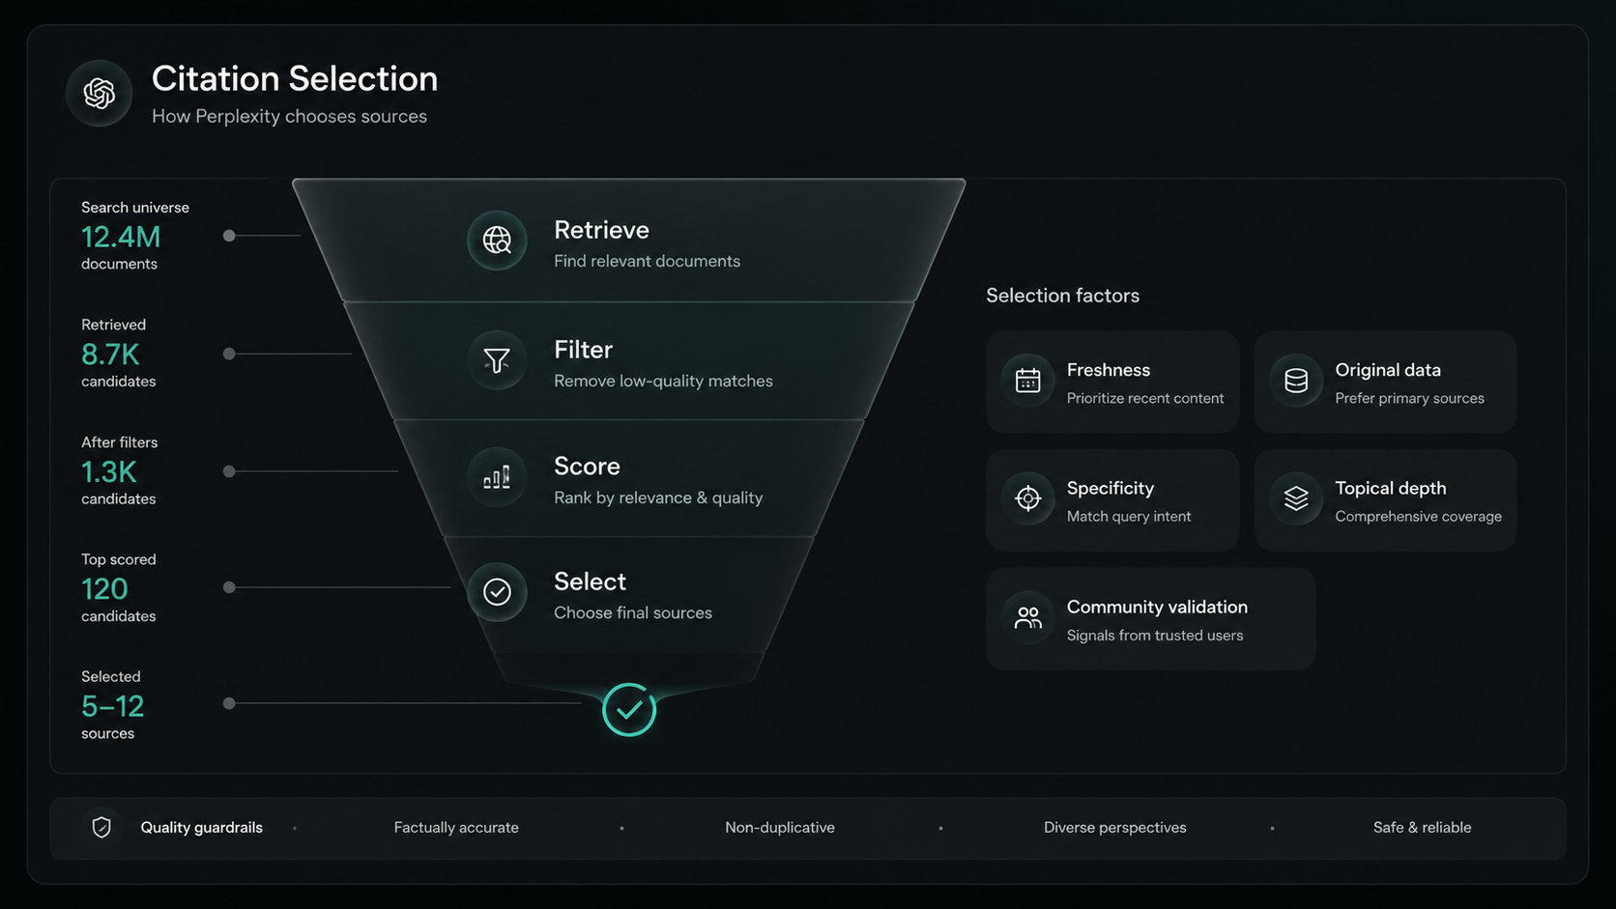Click the calendar icon in Freshness card
Viewport: 1616px width, 909px height.
(x=1028, y=382)
